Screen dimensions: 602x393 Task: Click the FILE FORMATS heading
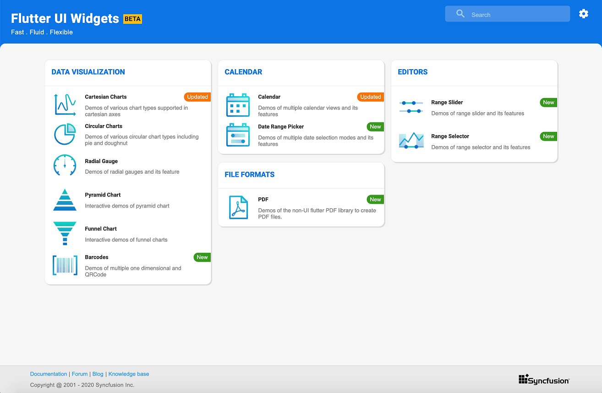click(x=250, y=175)
